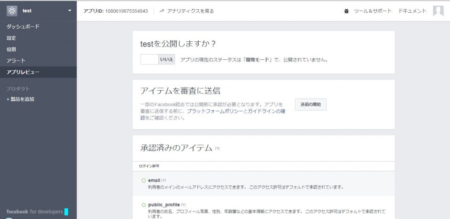Open ツール&サポート menu
The height and width of the screenshot is (219, 450).
(x=373, y=11)
